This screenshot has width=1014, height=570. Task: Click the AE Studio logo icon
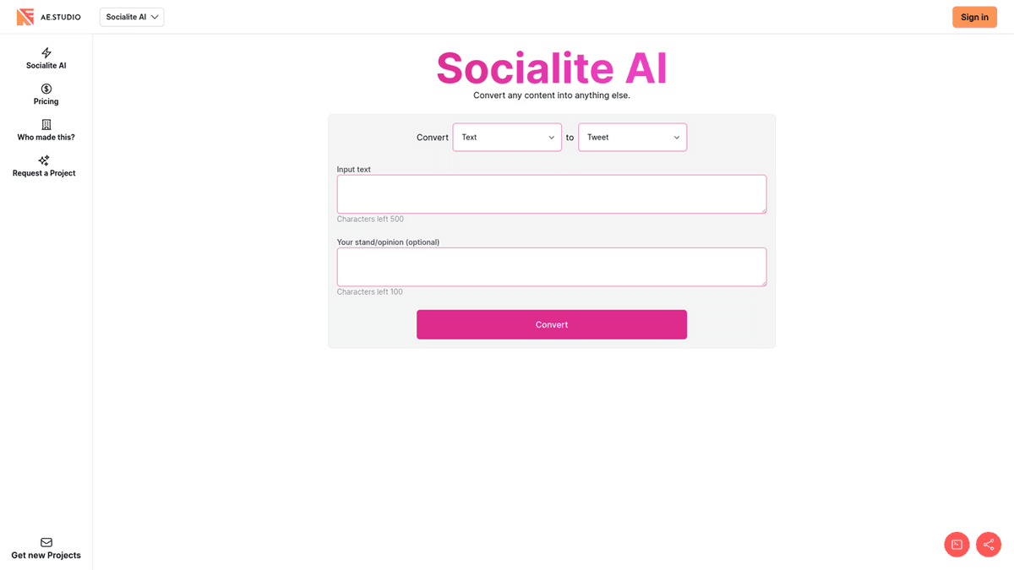click(x=25, y=17)
